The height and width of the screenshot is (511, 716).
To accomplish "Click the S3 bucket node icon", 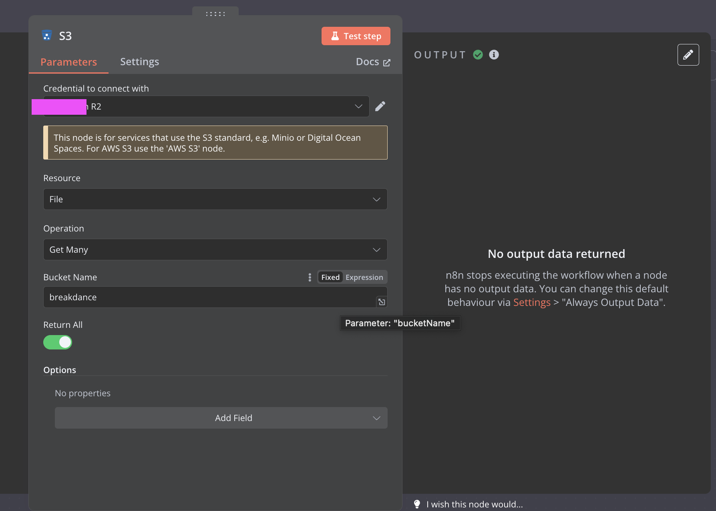I will coord(47,36).
